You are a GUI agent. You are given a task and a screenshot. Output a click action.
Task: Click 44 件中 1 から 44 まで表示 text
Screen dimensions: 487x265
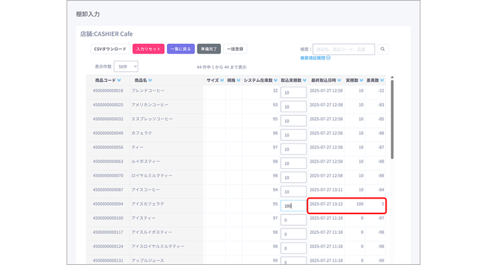[222, 67]
